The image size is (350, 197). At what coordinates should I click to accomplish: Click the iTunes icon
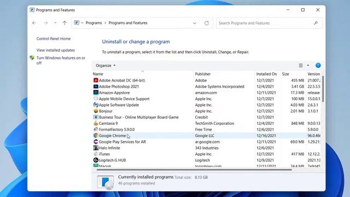[x=96, y=154]
